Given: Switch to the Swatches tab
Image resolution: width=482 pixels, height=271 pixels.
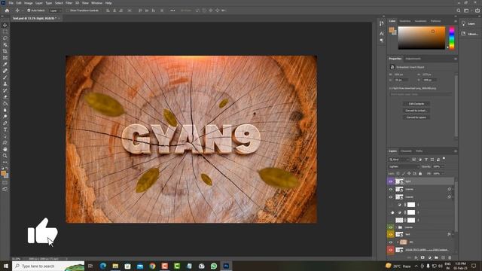Looking at the screenshot, I should 405,21.
